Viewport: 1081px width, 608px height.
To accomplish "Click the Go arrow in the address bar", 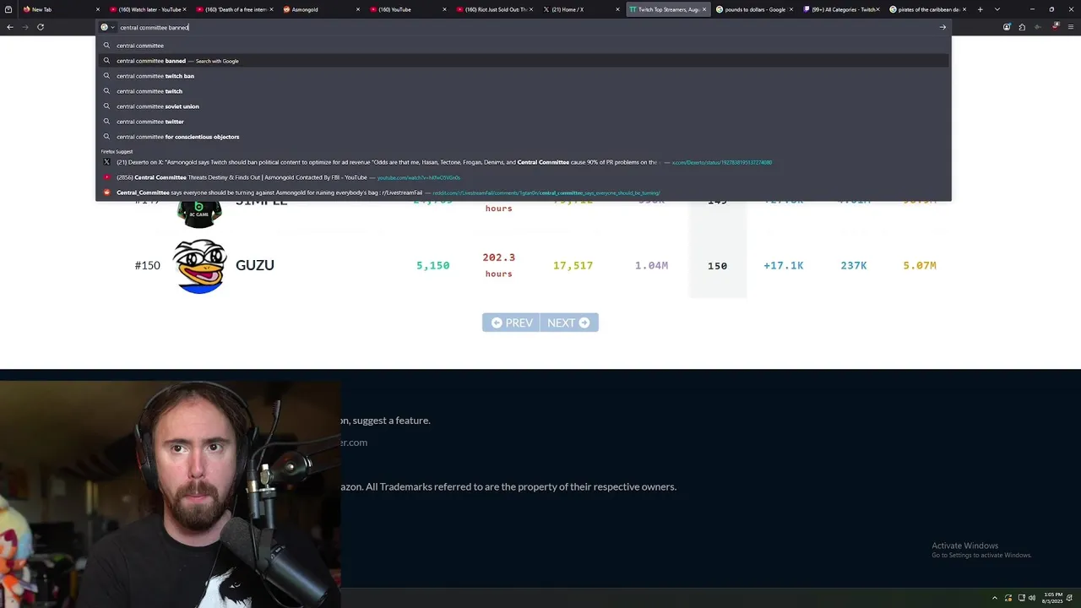I will 942,27.
